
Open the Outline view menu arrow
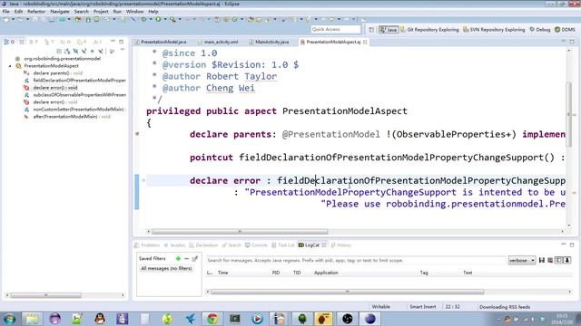click(123, 50)
